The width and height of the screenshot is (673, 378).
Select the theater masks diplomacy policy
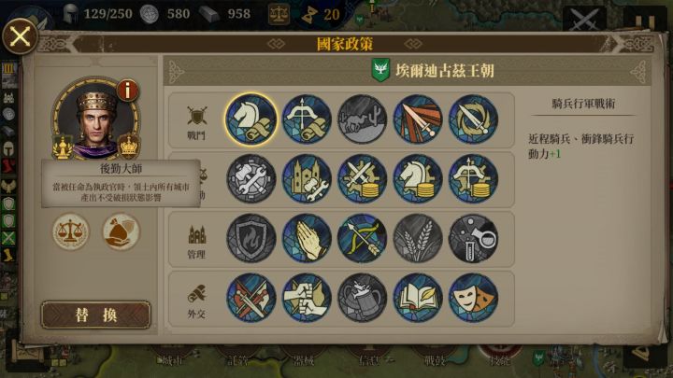click(473, 298)
